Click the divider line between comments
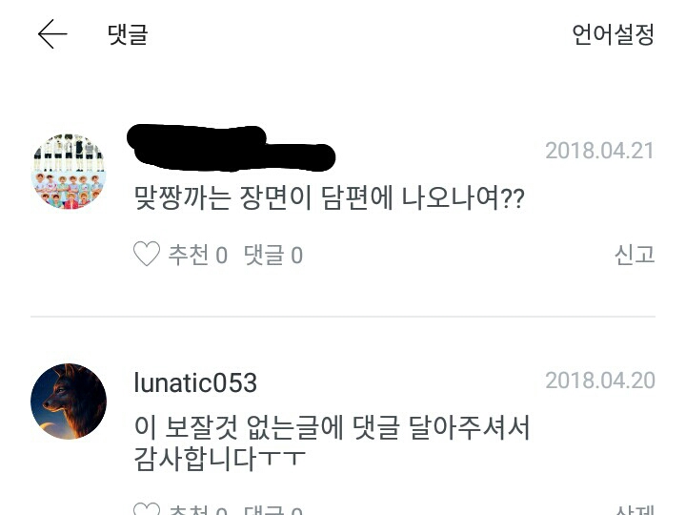 (x=343, y=317)
